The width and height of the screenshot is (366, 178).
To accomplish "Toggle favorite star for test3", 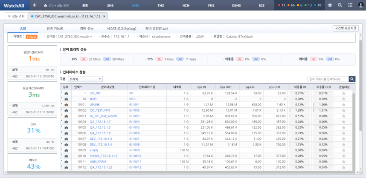I will tap(343, 99).
